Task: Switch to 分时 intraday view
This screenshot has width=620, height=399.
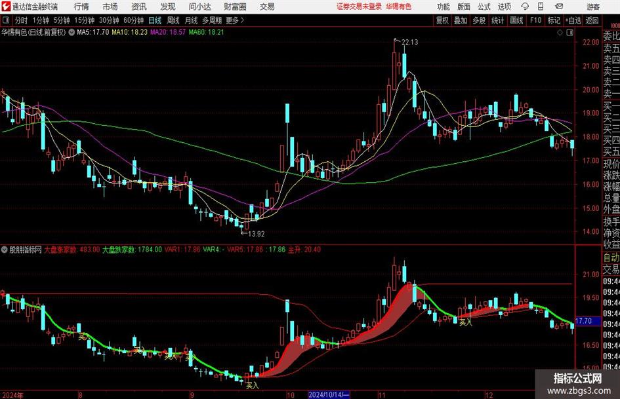Action: pyautogui.click(x=22, y=20)
